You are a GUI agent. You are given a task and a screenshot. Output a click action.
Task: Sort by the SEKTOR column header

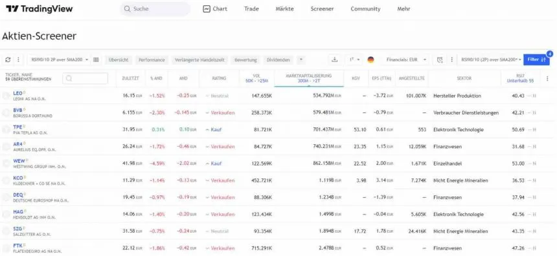pyautogui.click(x=464, y=78)
